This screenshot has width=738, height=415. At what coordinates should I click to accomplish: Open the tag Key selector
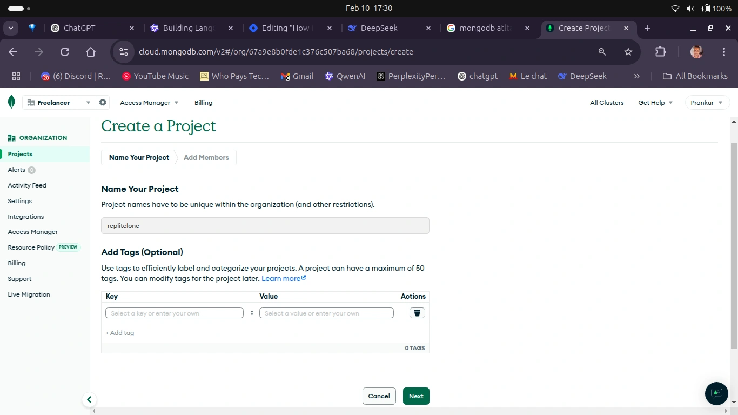(174, 313)
